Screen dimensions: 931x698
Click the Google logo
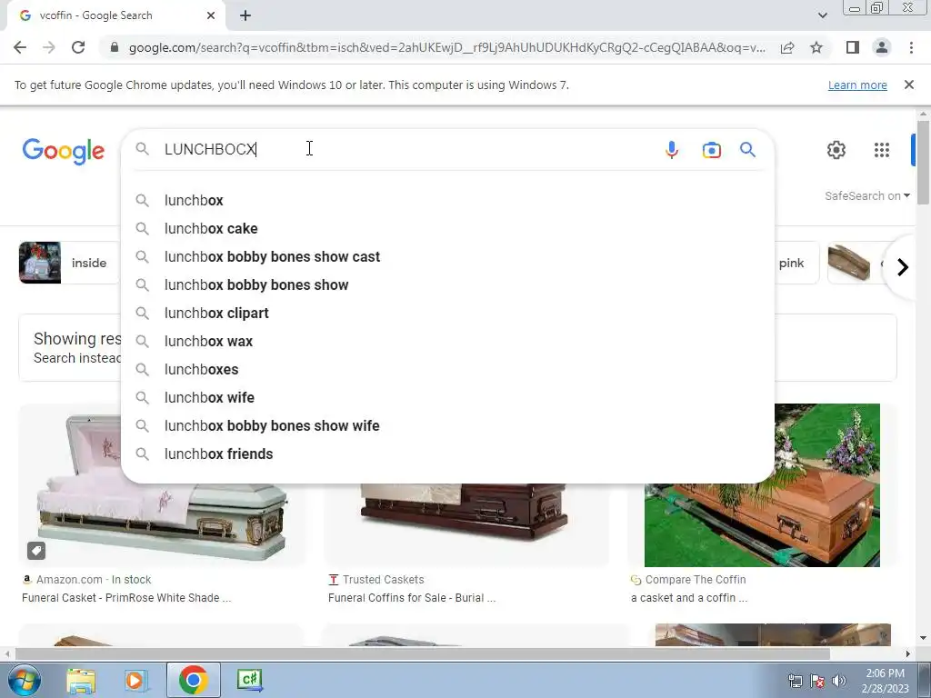click(64, 151)
